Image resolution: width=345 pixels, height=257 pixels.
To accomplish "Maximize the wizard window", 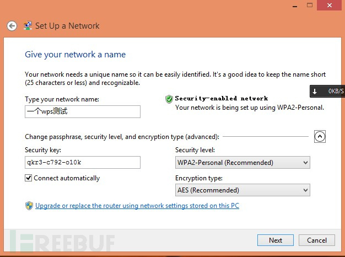I will (x=310, y=5).
